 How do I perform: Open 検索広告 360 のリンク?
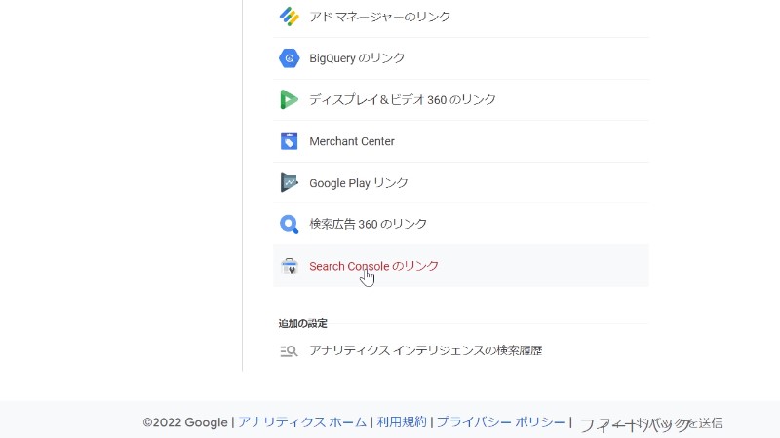[369, 224]
